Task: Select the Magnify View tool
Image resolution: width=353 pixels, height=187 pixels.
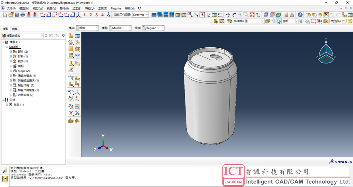Action: tap(240, 15)
